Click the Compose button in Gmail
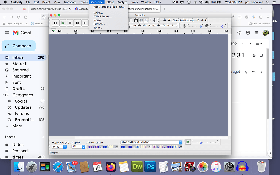 (x=18, y=46)
